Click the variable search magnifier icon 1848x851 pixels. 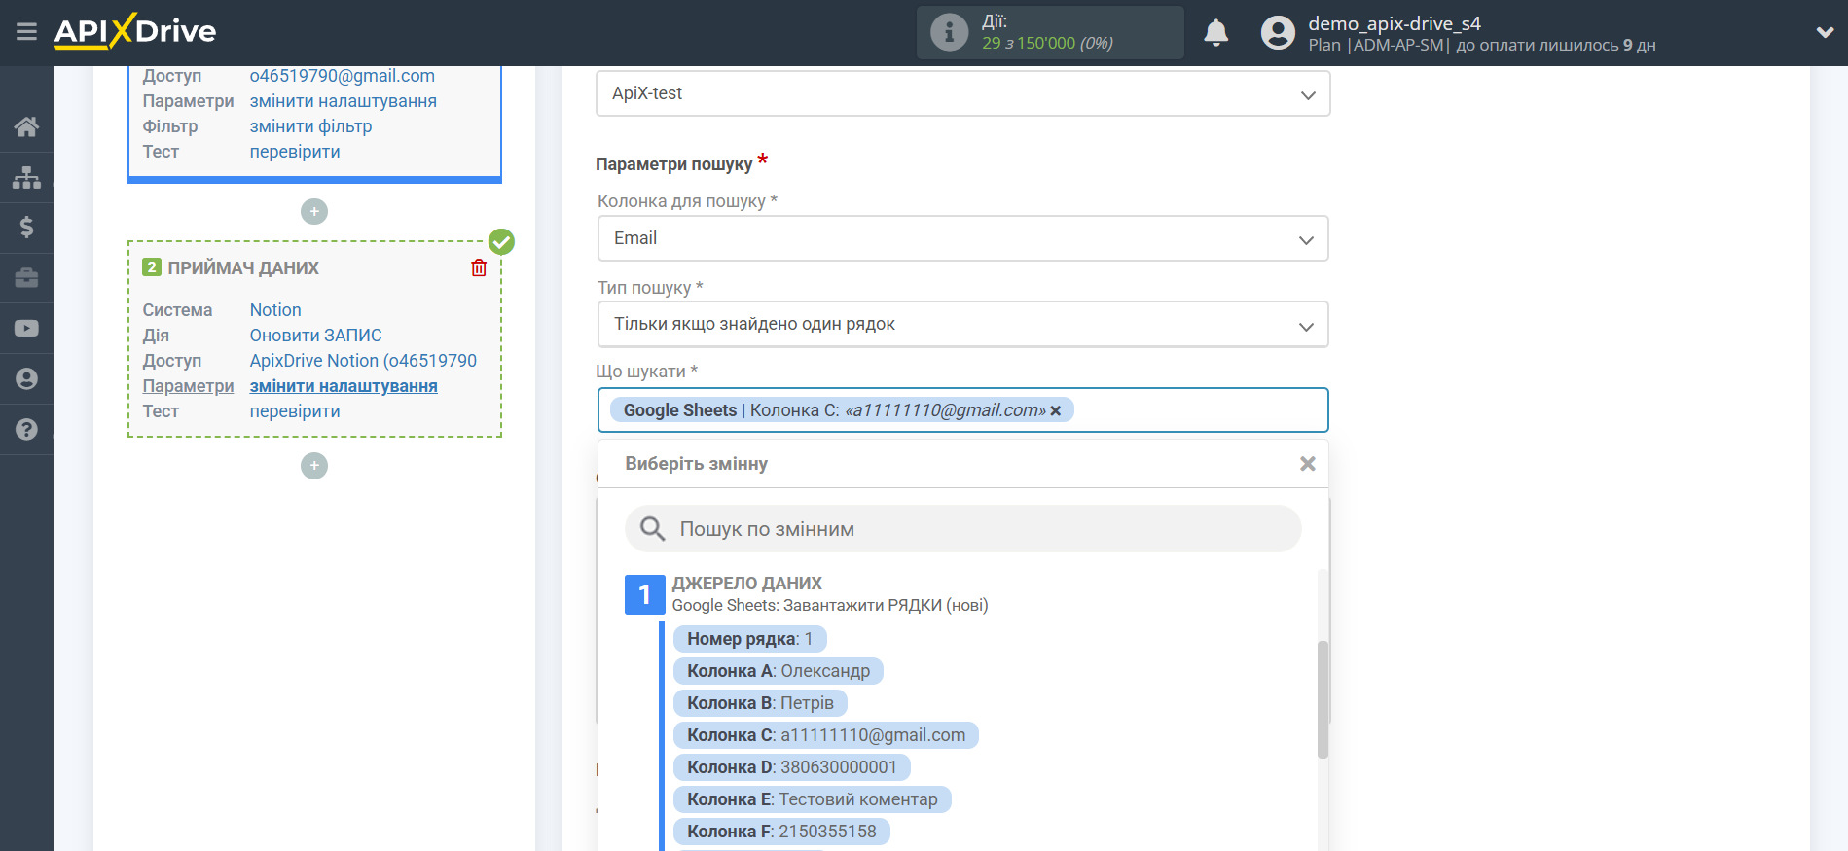(x=652, y=529)
